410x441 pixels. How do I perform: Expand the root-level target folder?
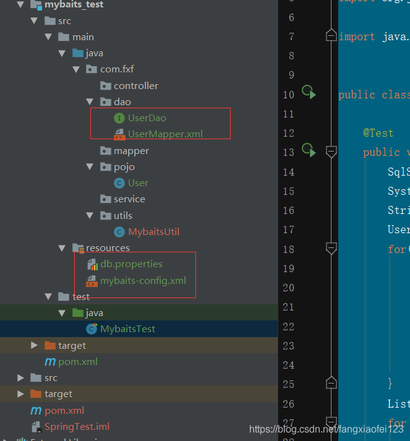pos(20,394)
